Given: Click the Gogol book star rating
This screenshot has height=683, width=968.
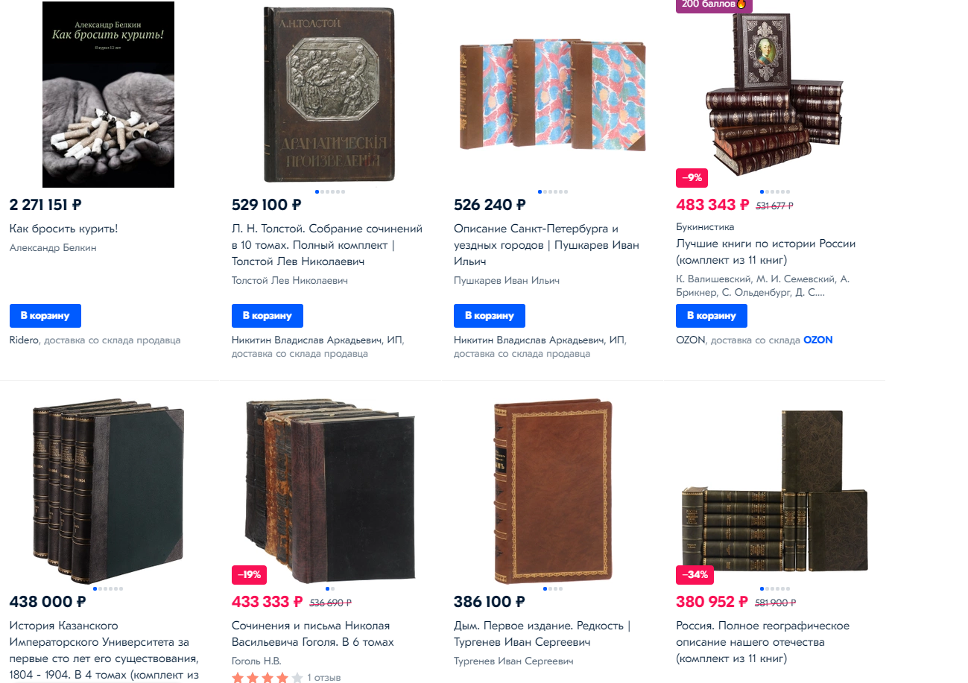Looking at the screenshot, I should click(x=268, y=678).
